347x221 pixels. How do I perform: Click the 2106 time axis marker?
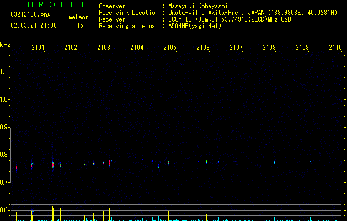203,47
